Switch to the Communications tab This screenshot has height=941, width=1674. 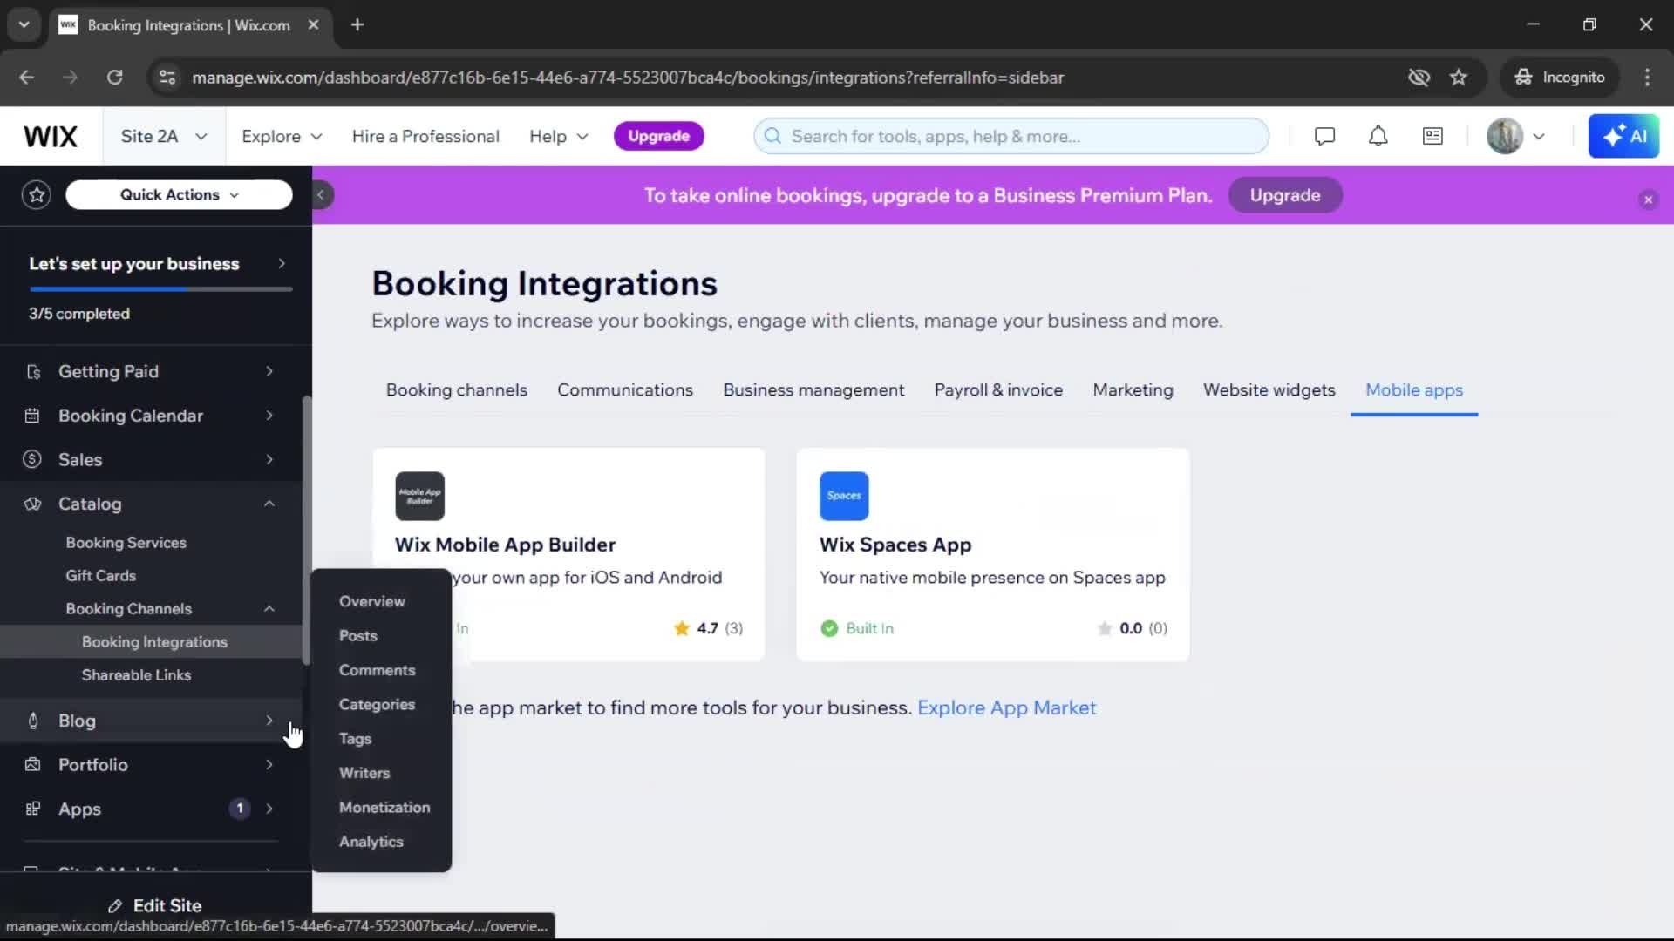tap(625, 390)
